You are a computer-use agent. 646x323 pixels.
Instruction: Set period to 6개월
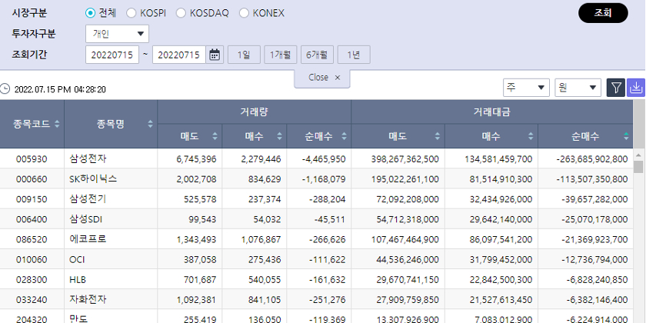317,55
